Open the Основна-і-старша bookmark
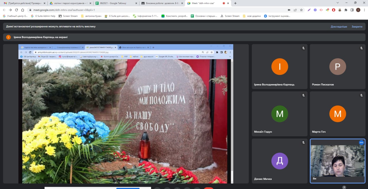Screen dimensions: 368x189 (x=204, y=16)
